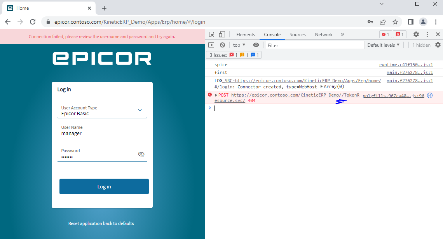The image size is (443, 239).
Task: Open the issues count badge in DevTools toolbar
Action: click(400, 35)
